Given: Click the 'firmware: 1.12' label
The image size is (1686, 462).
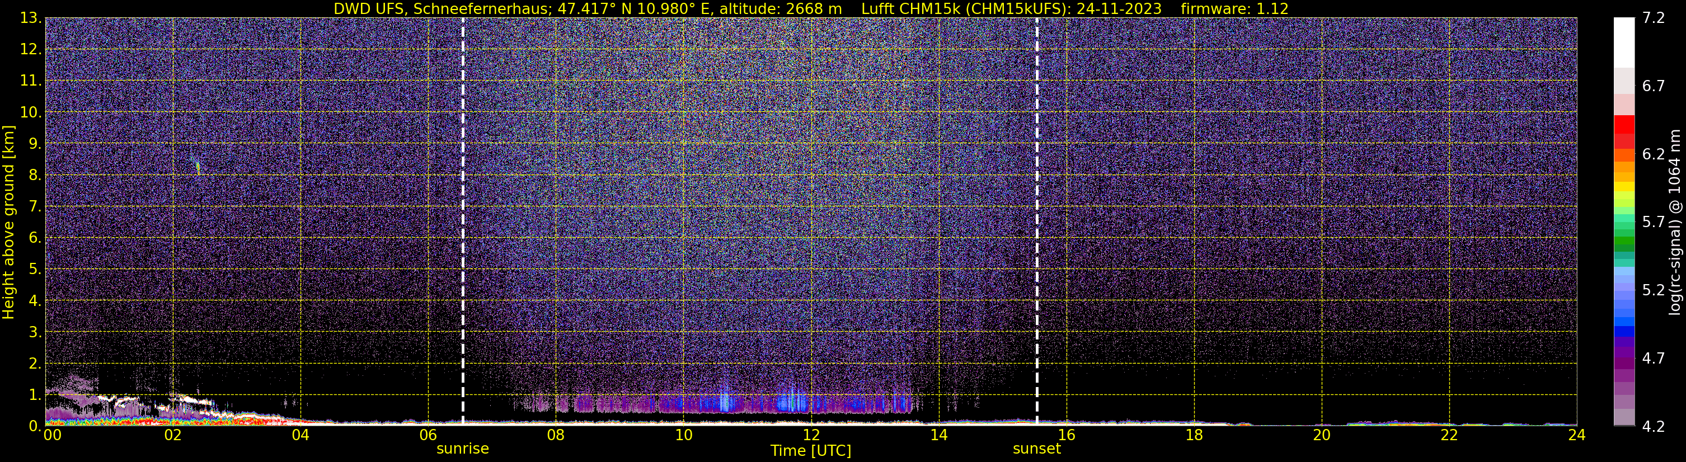Looking at the screenshot, I should (x=1234, y=8).
